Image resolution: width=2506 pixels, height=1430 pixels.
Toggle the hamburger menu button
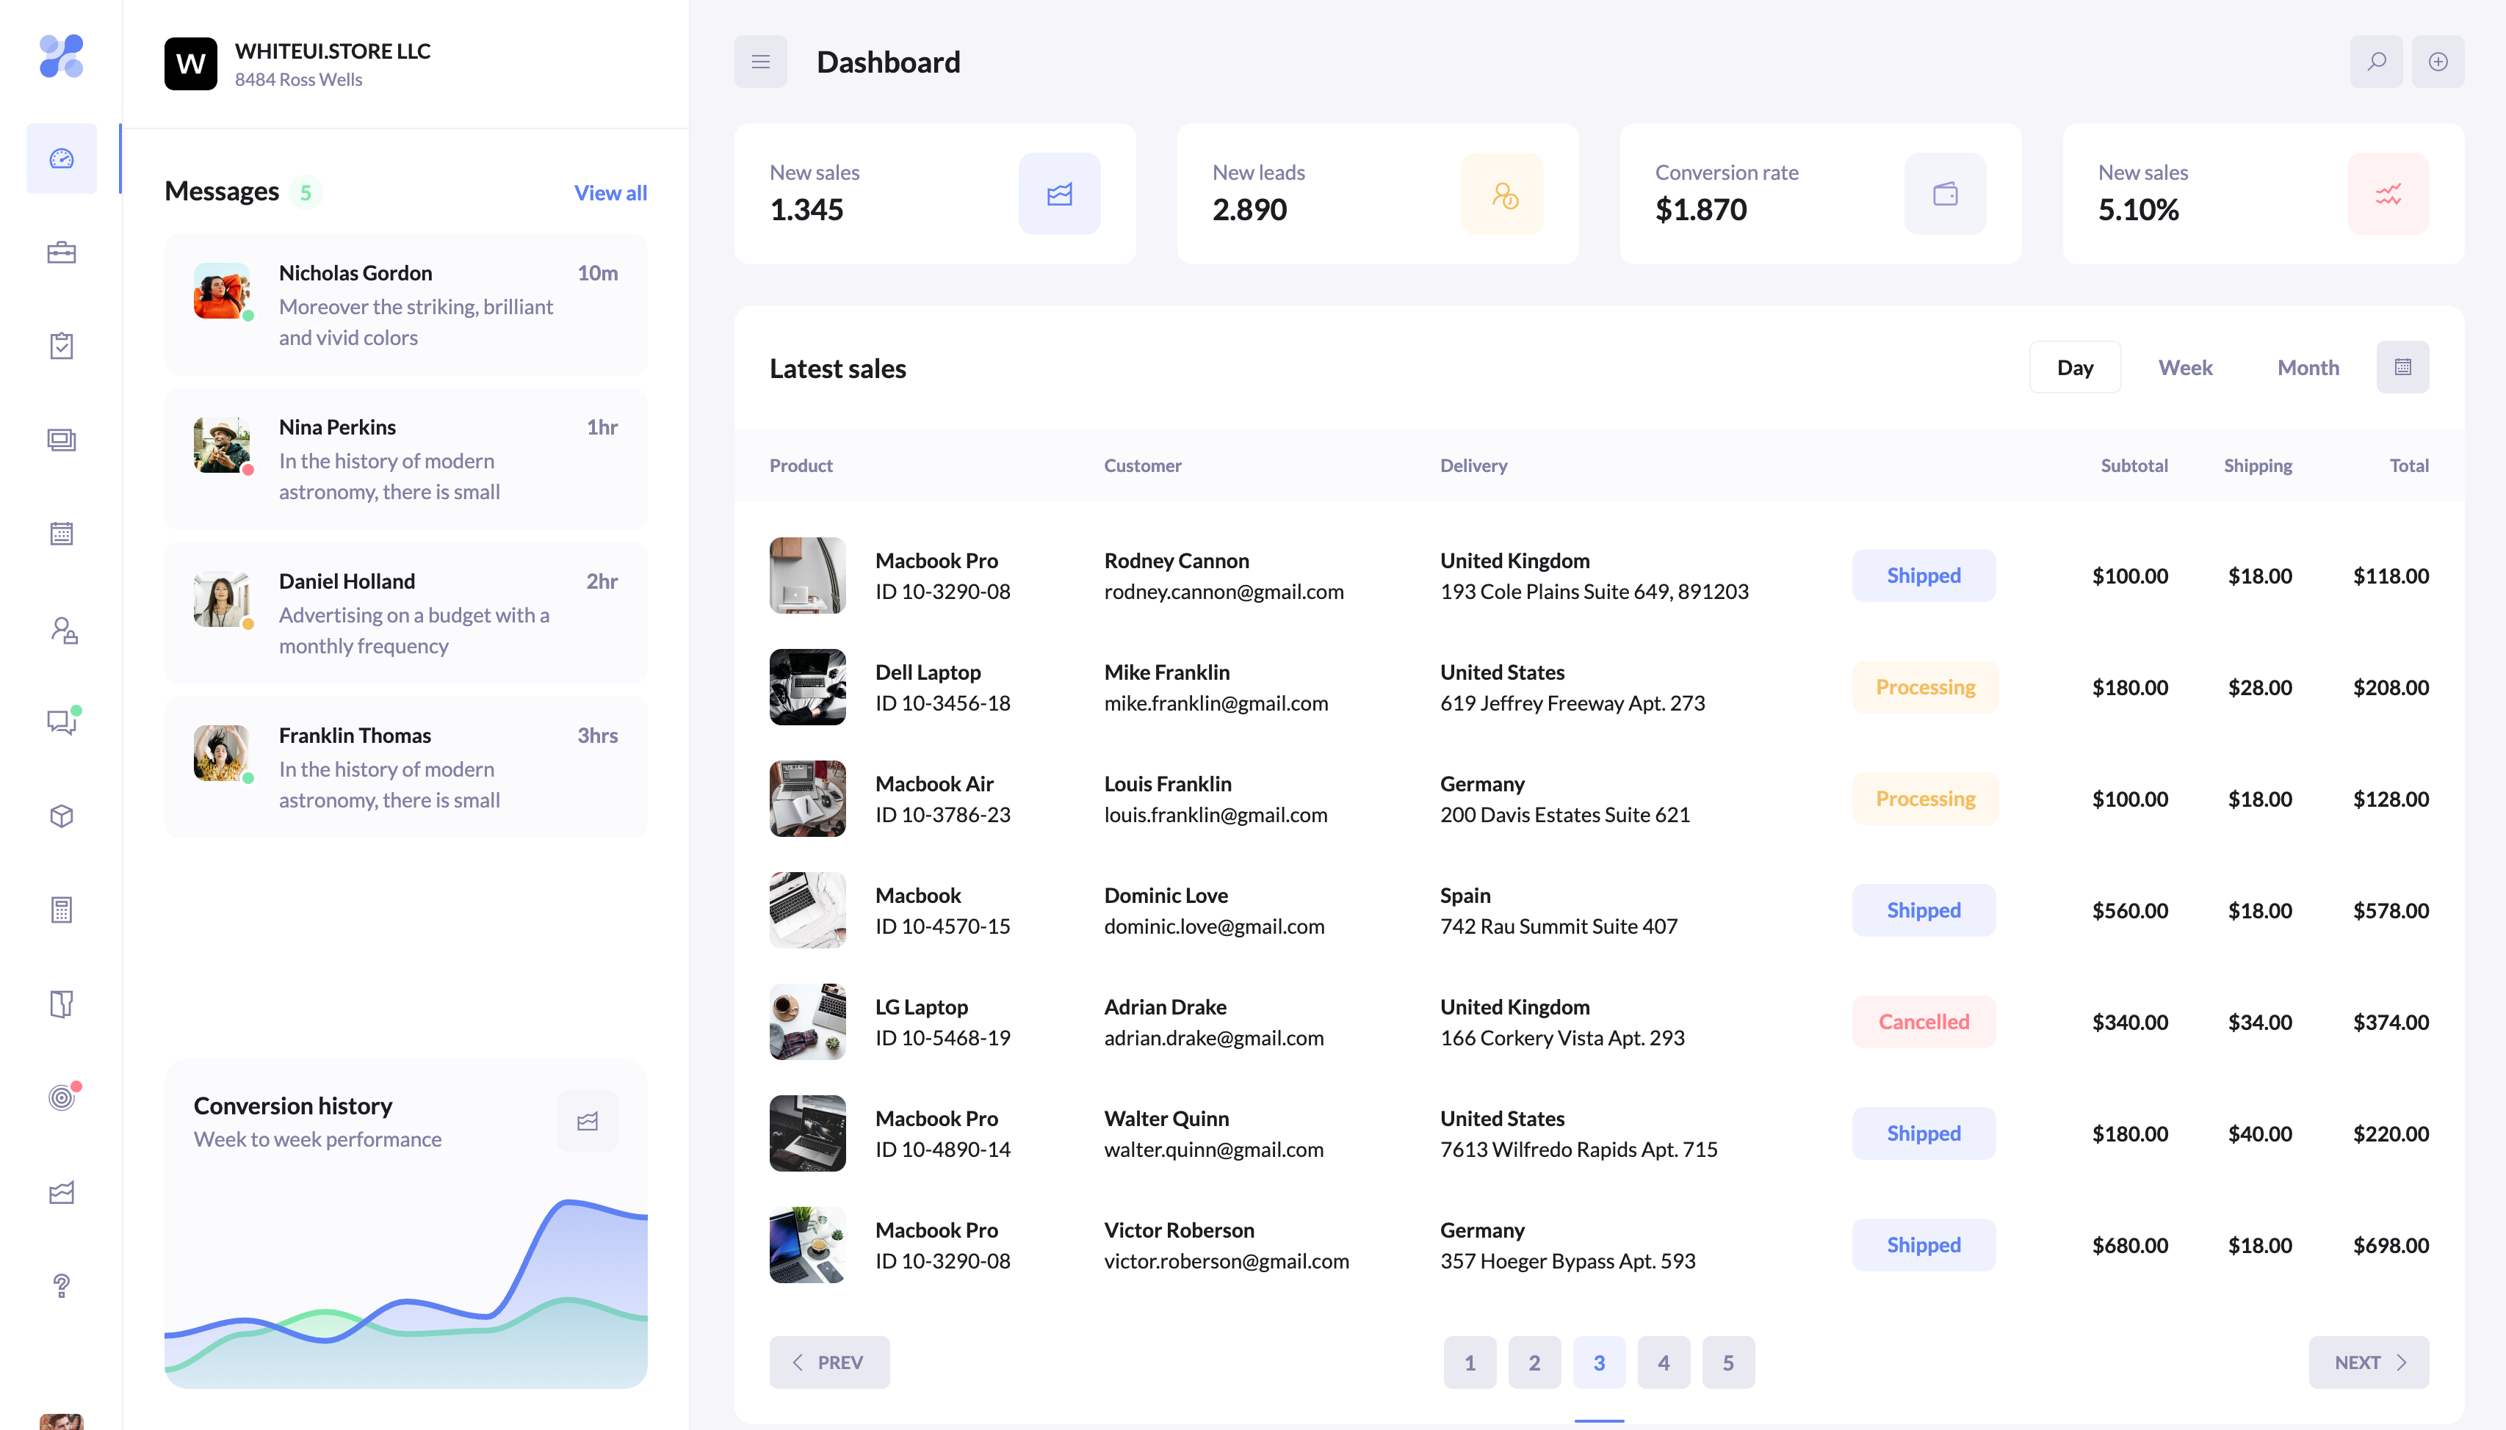[760, 62]
